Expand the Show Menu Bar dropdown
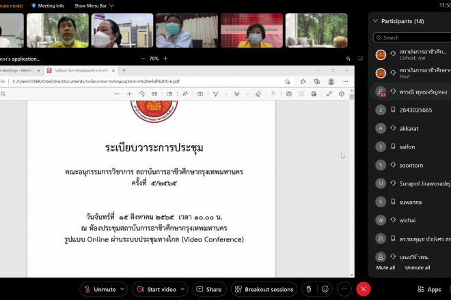Image resolution: width=451 pixels, height=300 pixels. [94, 5]
